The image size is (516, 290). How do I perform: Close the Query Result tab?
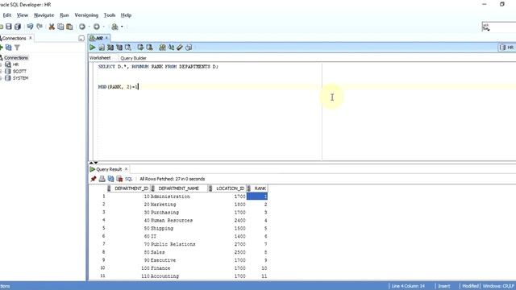[126, 169]
